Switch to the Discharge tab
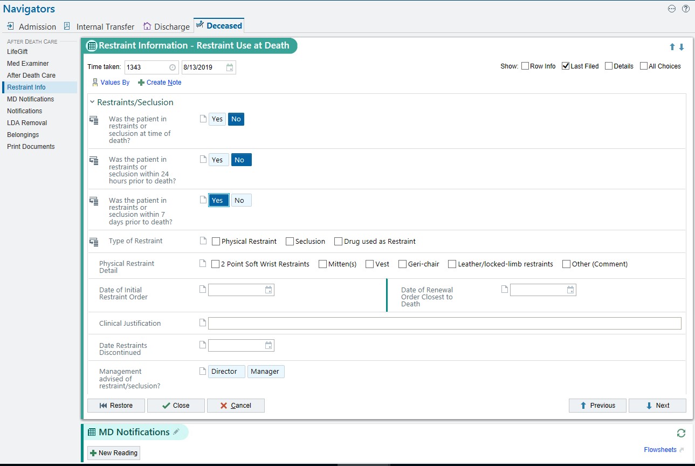Viewport: 695px width, 466px height. click(166, 26)
